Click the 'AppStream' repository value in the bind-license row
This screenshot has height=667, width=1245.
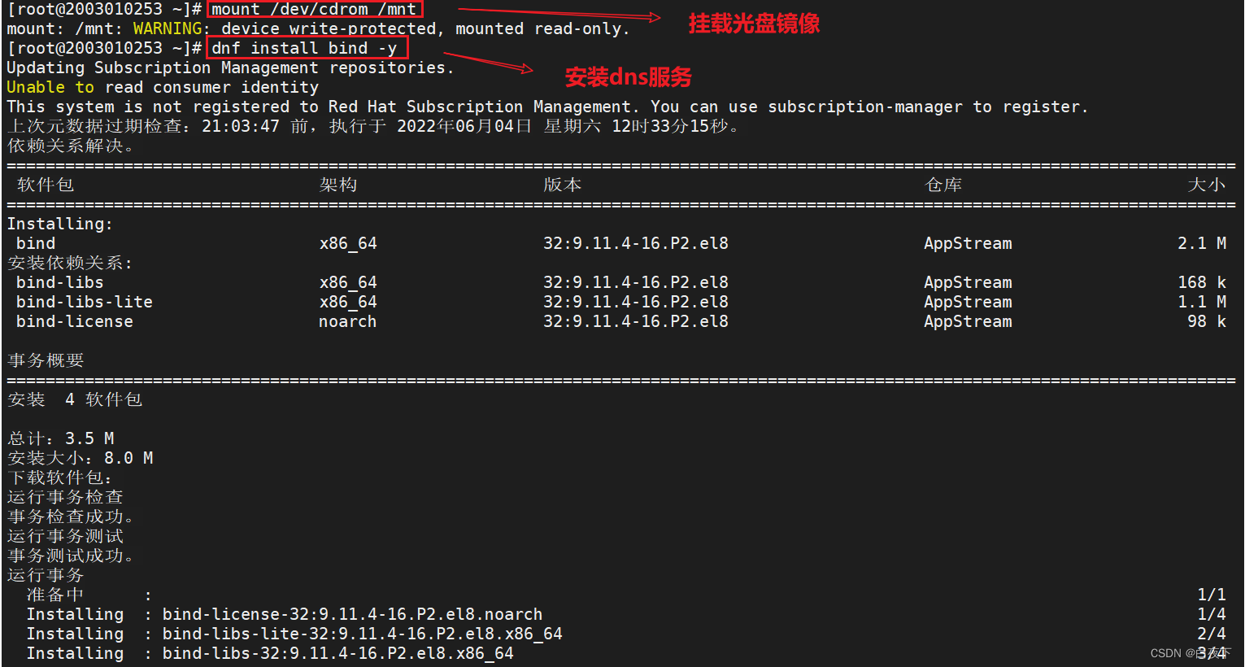[968, 321]
